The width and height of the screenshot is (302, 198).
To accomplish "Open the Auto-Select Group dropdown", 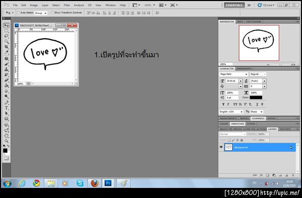I will [41, 13].
